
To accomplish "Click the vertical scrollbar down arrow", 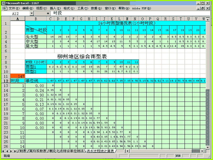I will (x=208, y=147).
